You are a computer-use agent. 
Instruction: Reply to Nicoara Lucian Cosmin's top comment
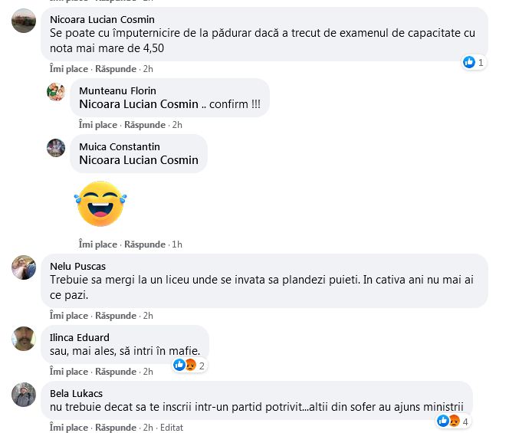117,68
